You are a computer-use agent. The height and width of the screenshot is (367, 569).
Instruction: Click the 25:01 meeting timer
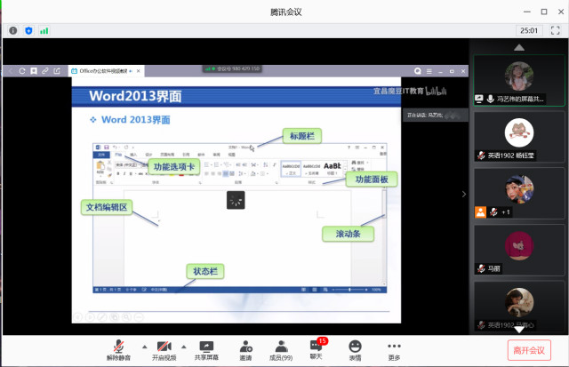pyautogui.click(x=529, y=30)
